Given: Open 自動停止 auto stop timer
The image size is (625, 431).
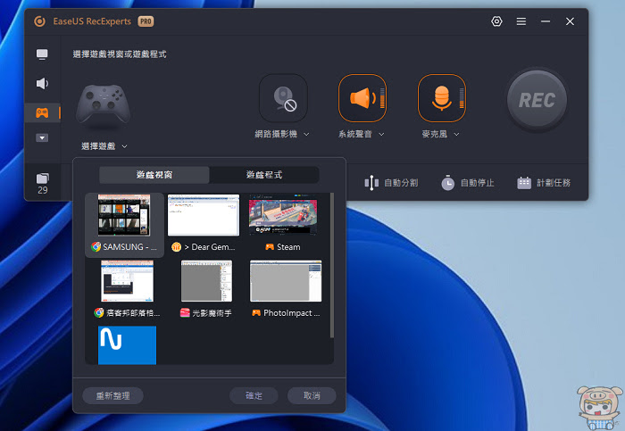Looking at the screenshot, I should 467,183.
